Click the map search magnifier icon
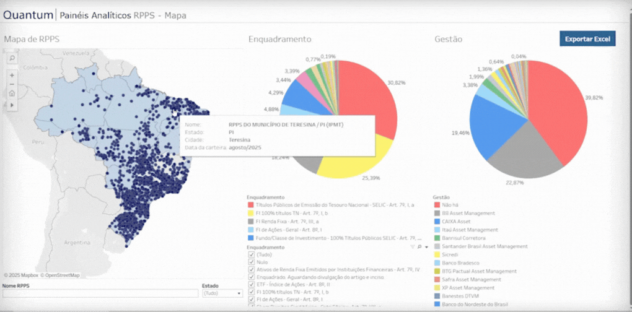This screenshot has height=312, width=632. pos(12,58)
